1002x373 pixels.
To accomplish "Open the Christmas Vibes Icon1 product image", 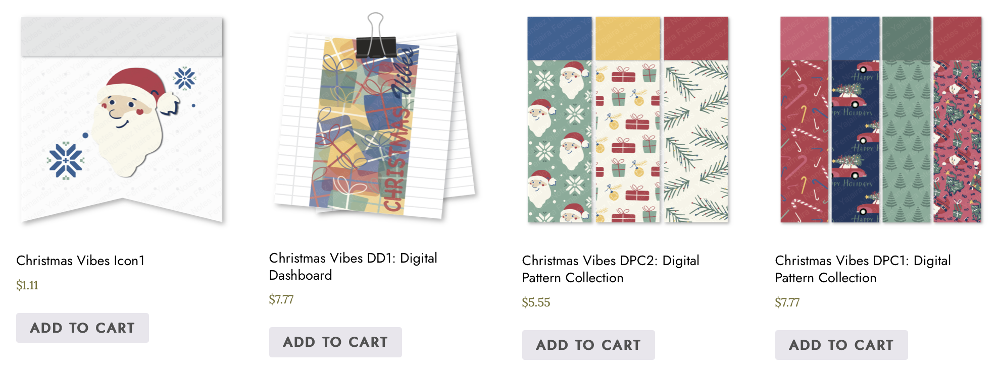I will click(122, 119).
